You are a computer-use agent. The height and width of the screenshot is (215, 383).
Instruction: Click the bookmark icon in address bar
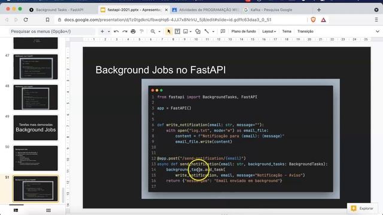(47, 20)
